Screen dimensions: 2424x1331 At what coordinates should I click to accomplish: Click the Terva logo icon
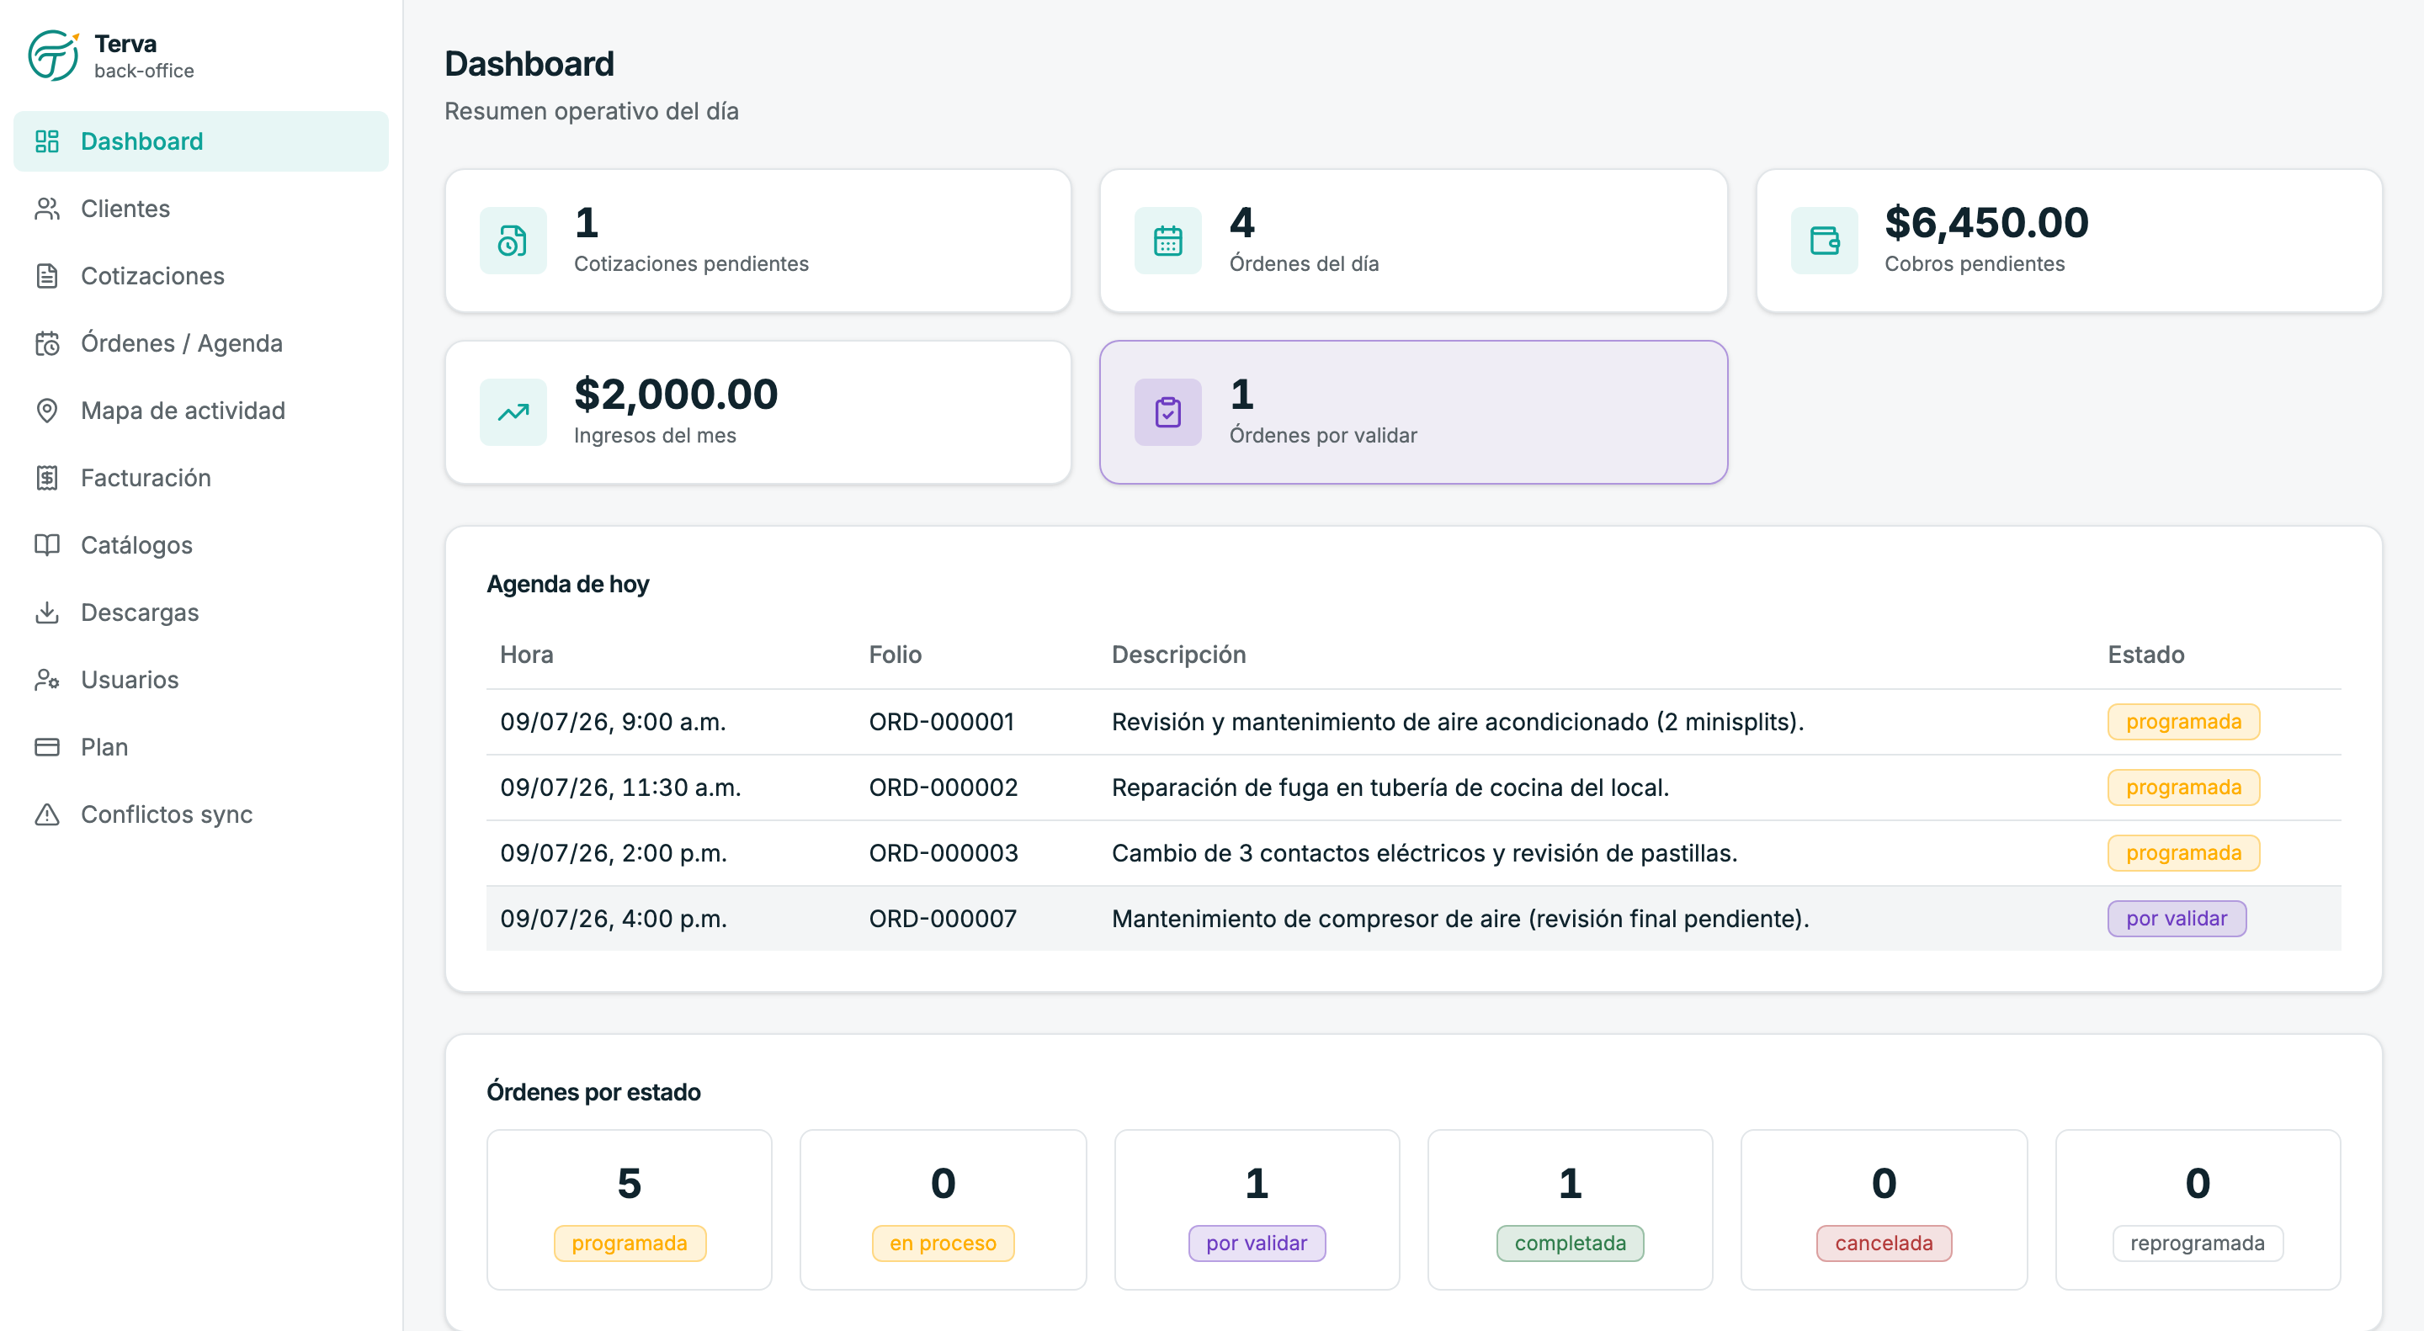click(53, 56)
